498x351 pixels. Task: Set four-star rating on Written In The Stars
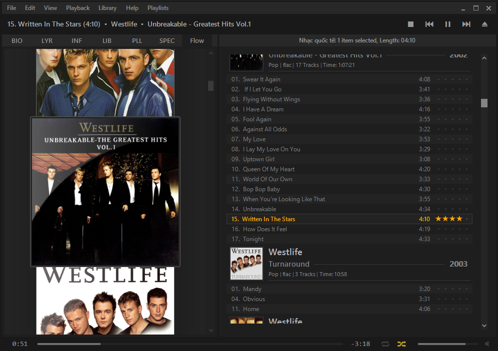pos(459,219)
